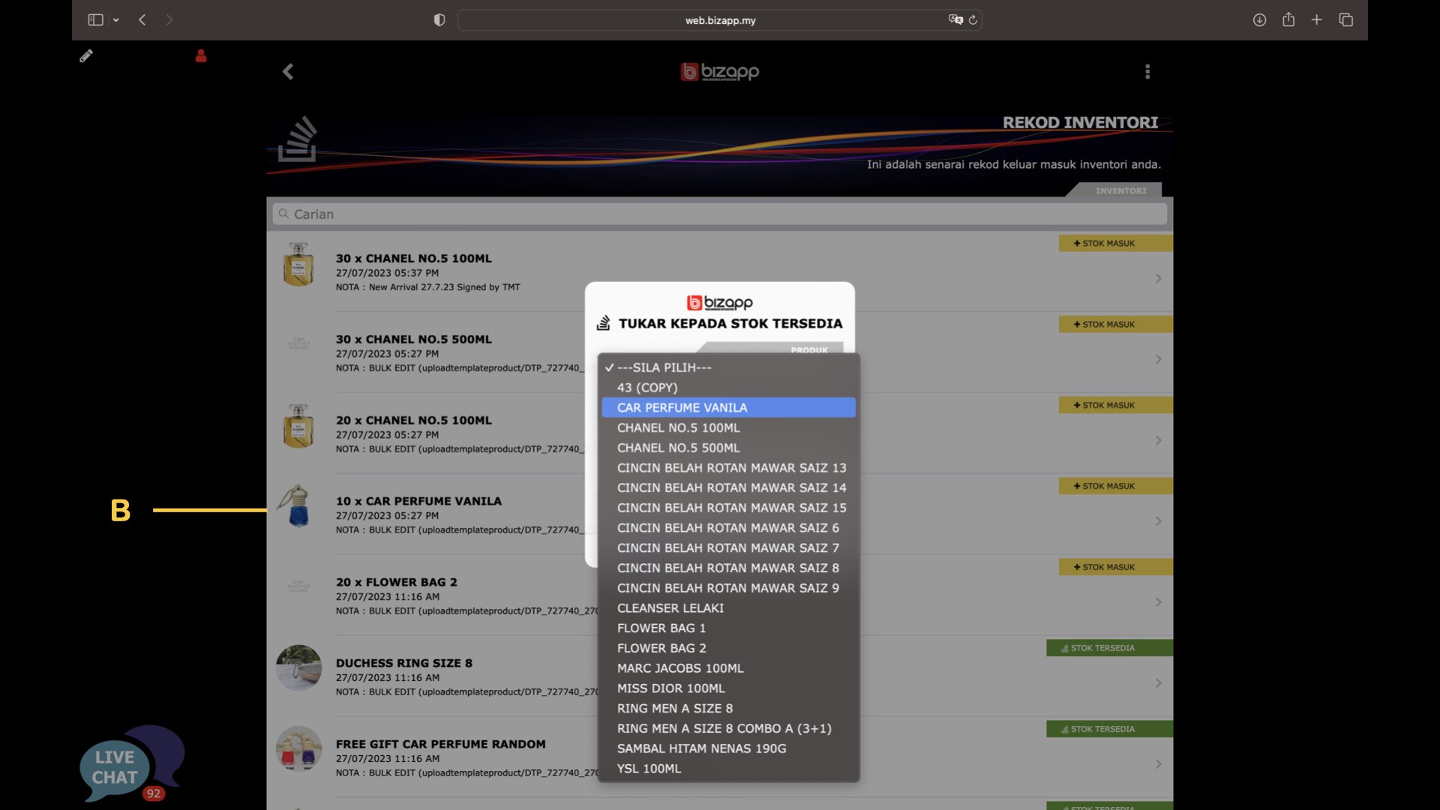Screen dimensions: 1440x810
Task: Select SAMBAL HITAM NENAS 190G option
Action: (728, 748)
